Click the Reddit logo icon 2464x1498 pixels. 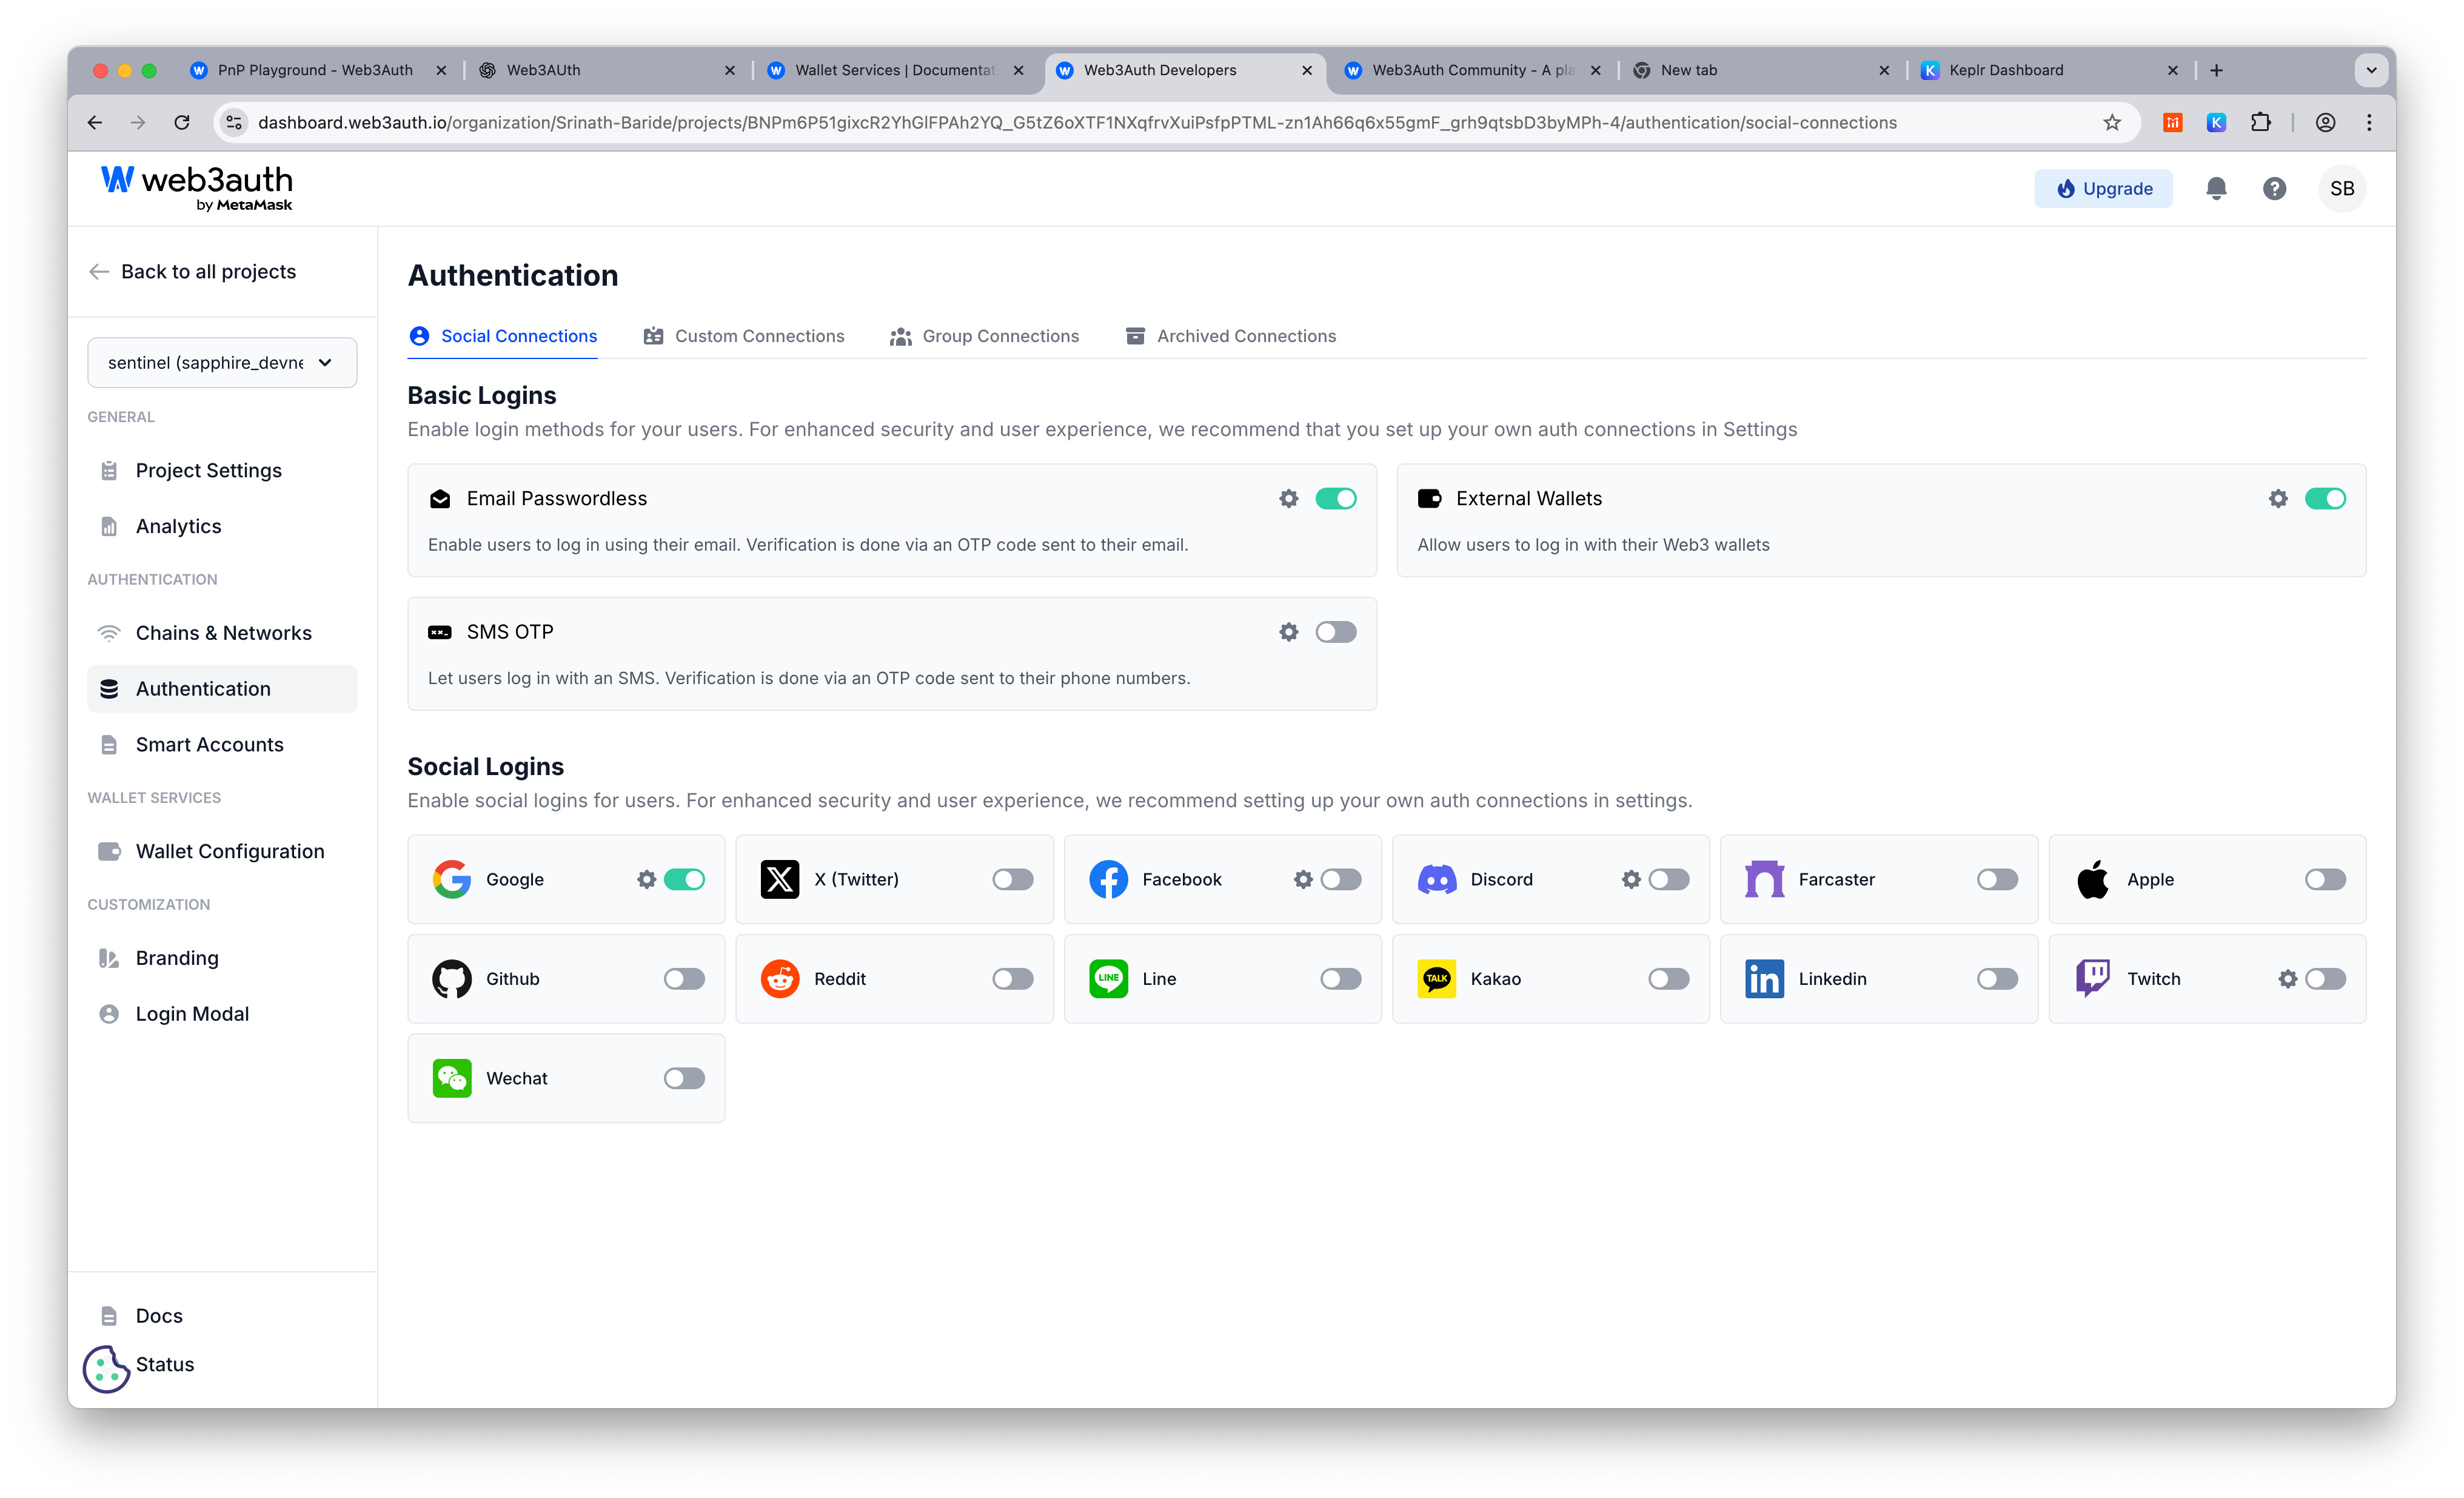tap(780, 979)
